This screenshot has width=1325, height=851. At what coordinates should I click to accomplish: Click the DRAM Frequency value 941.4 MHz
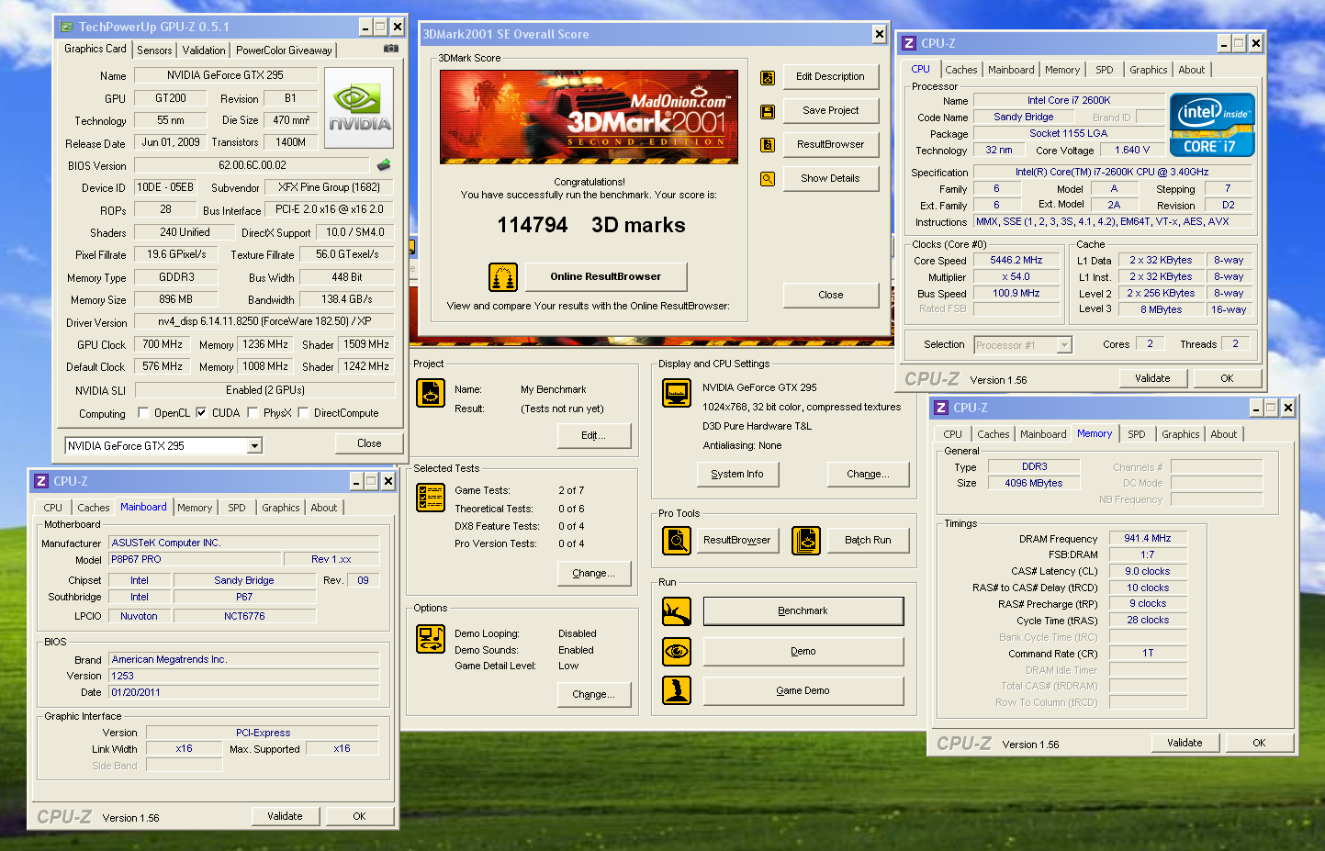1148,539
